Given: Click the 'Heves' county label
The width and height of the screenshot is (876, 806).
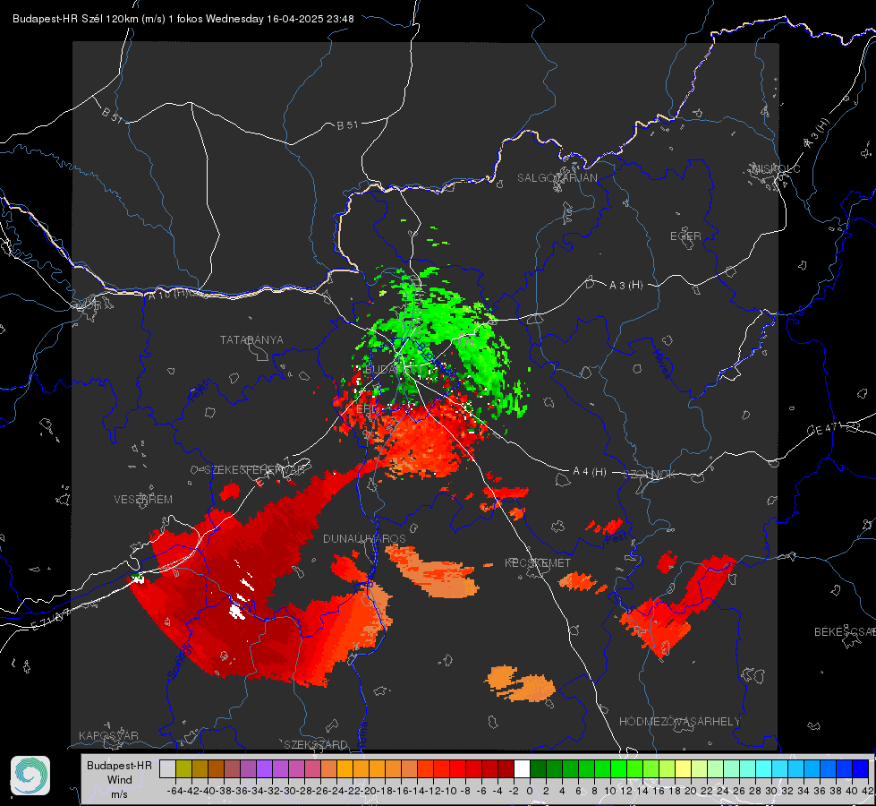Looking at the screenshot, I should click(x=661, y=364).
